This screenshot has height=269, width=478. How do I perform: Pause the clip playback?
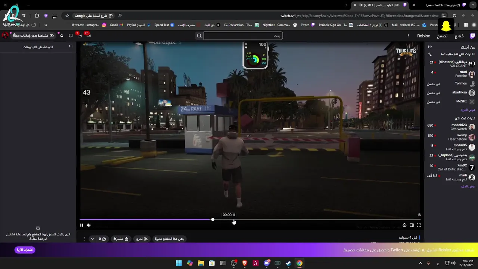coord(81,225)
